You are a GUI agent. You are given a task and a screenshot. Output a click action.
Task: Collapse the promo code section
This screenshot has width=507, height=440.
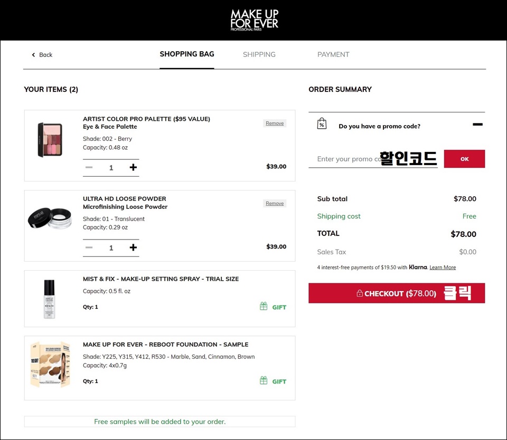477,125
